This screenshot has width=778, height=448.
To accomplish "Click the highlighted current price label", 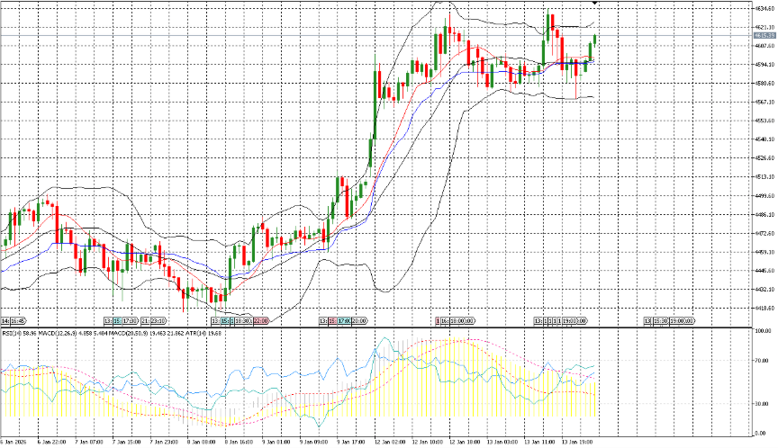I will pos(764,35).
